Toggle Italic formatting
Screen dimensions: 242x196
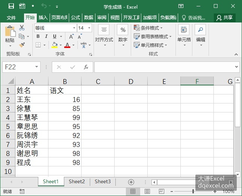(46, 36)
